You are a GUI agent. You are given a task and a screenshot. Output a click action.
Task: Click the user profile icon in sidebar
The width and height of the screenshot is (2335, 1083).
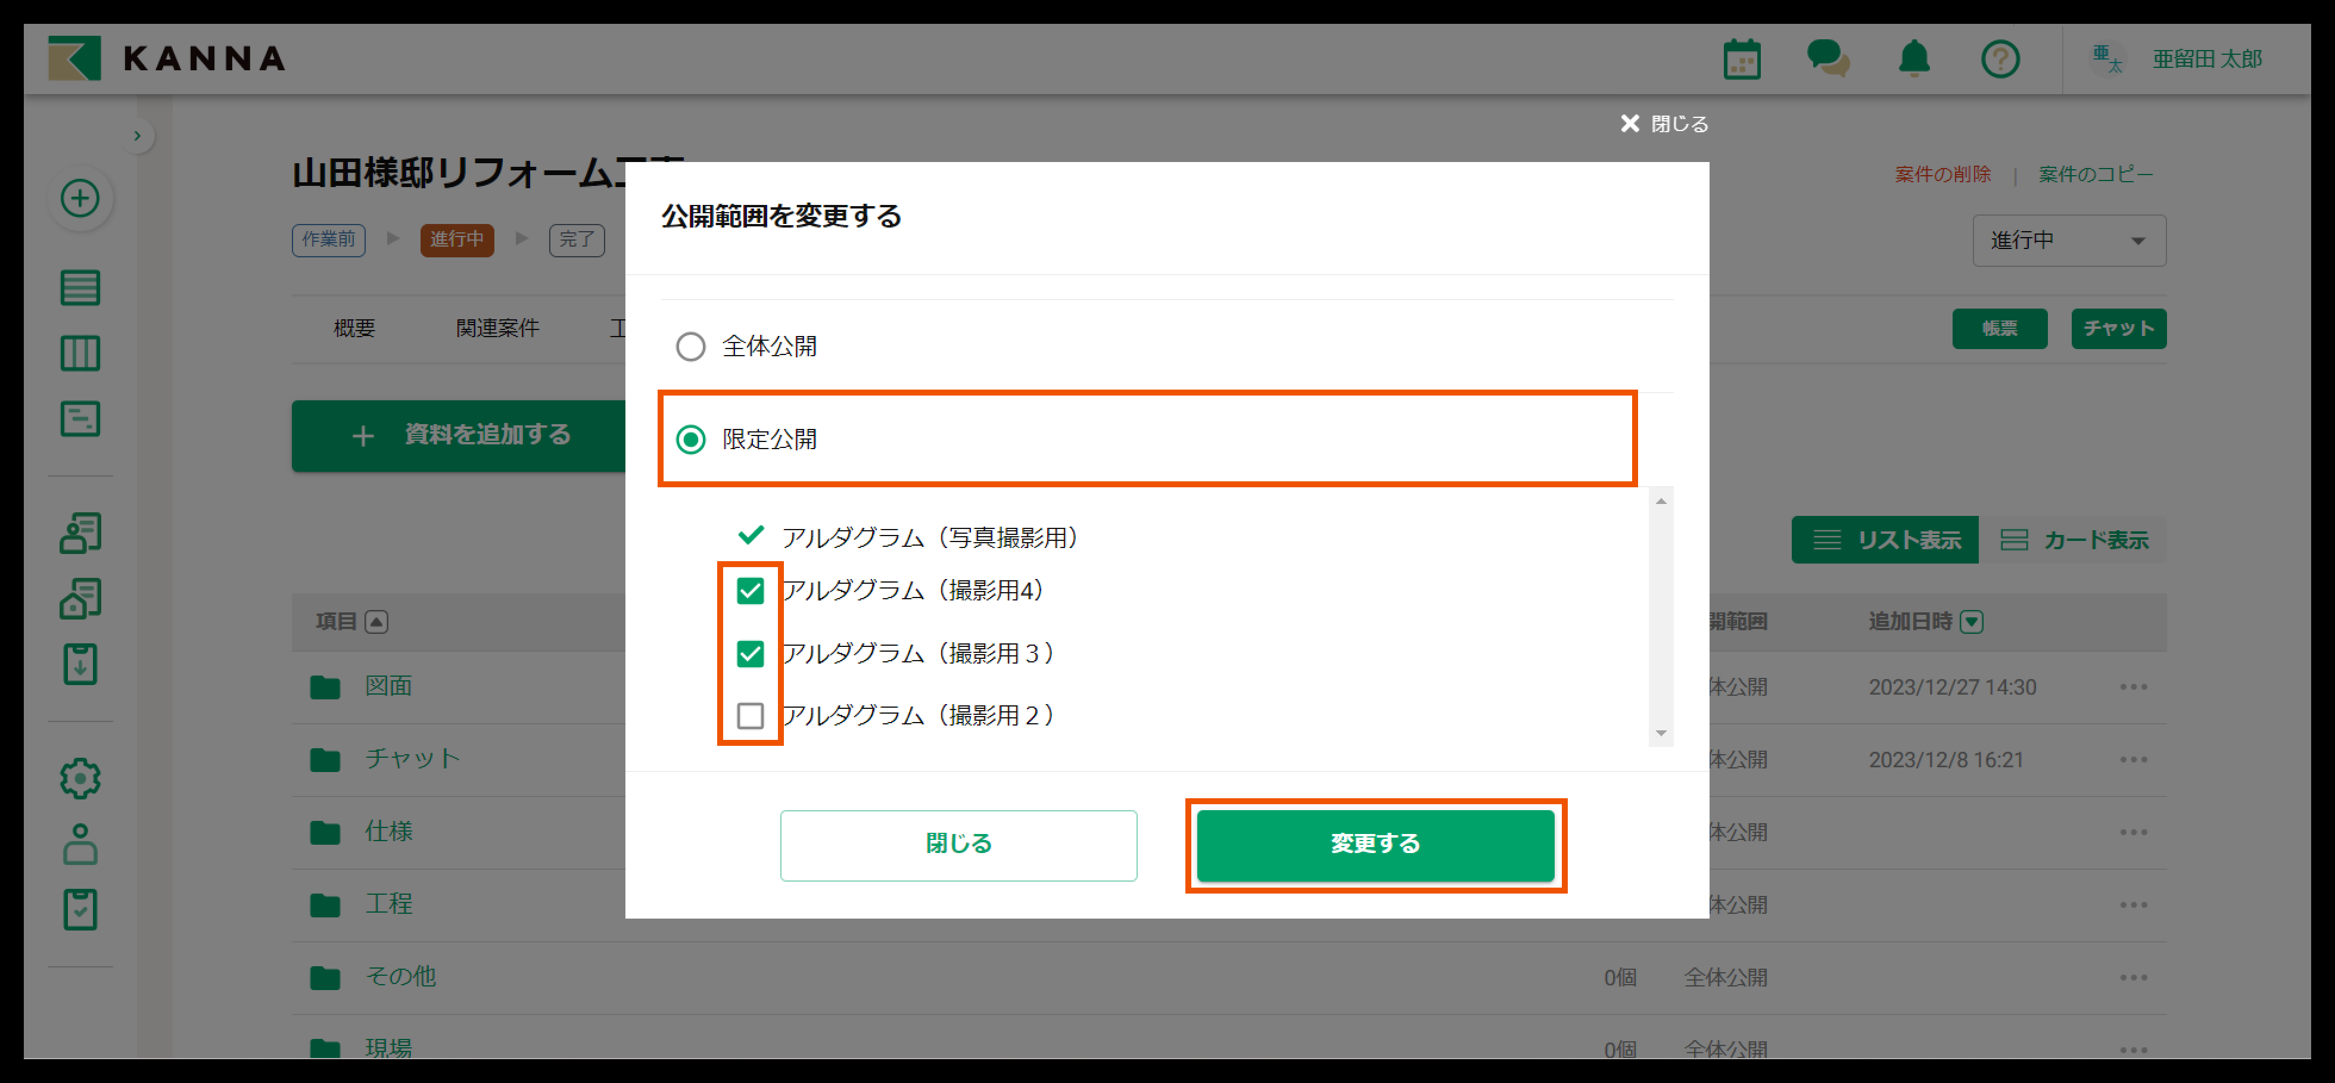(80, 844)
